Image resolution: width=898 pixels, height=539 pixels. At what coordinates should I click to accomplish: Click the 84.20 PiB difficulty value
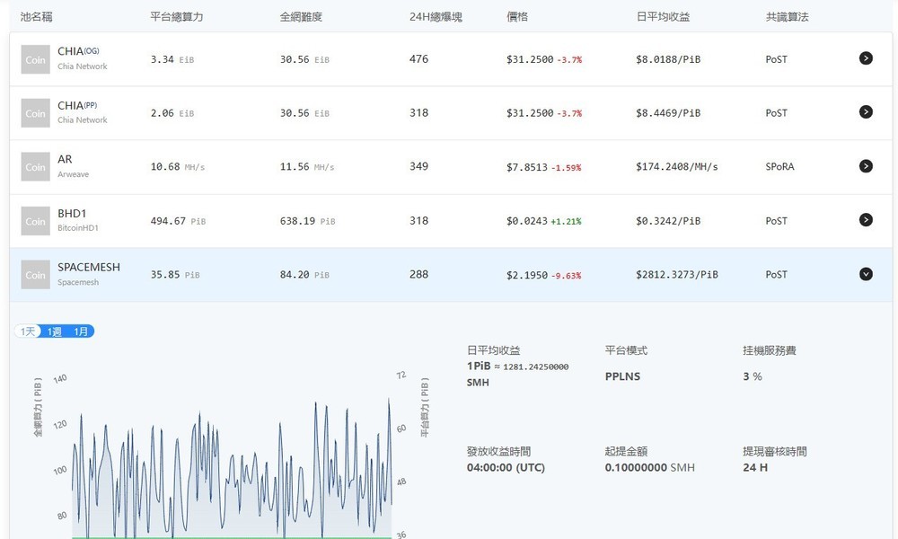coord(304,275)
